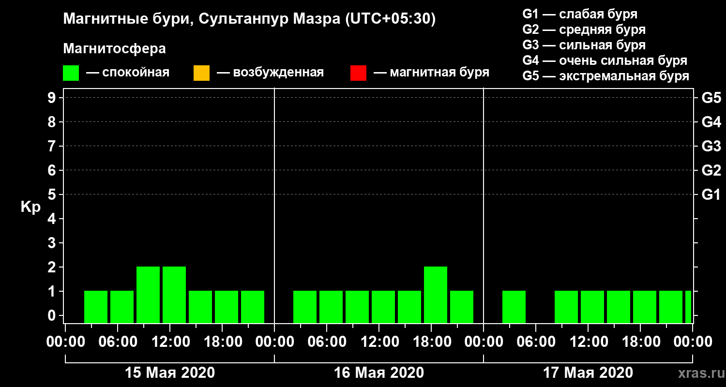Screen dimensions: 726x387
Task: Click the 06:00 tick label above 15 Мая
Action: (118, 342)
